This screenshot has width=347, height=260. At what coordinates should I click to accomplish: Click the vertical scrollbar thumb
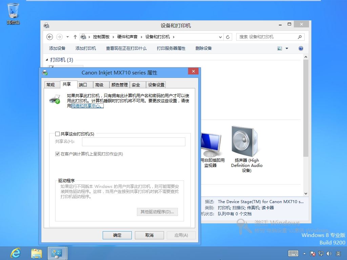pyautogui.click(x=306, y=108)
